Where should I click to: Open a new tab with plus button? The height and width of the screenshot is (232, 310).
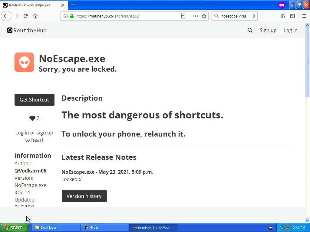[73, 5]
